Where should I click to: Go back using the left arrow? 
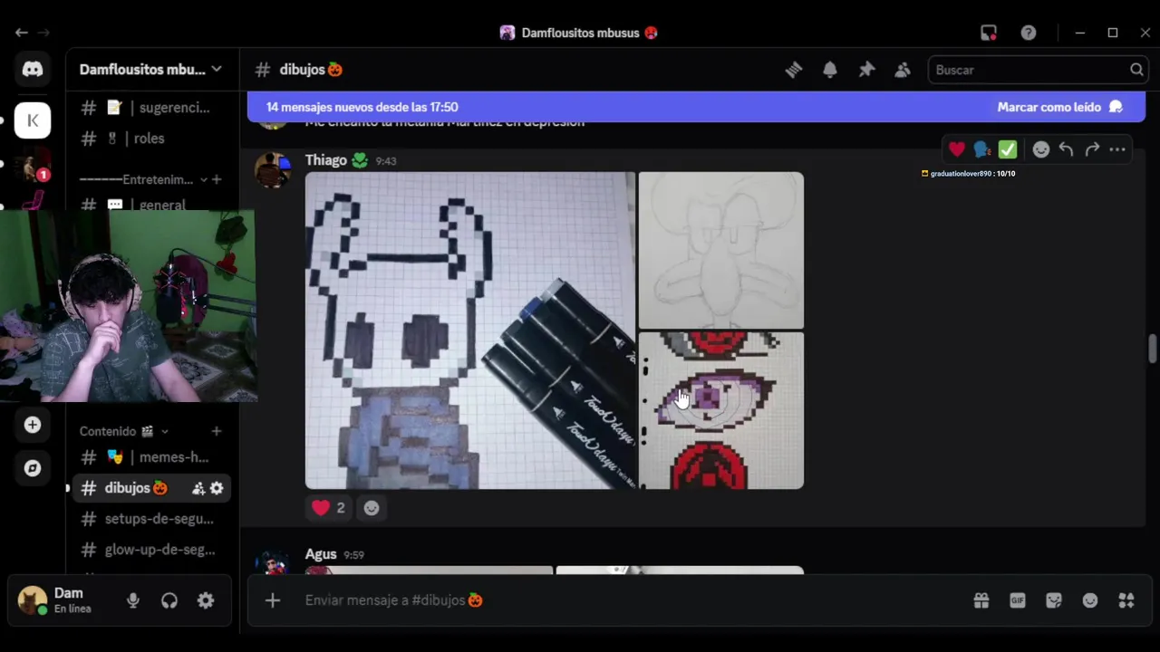(21, 33)
